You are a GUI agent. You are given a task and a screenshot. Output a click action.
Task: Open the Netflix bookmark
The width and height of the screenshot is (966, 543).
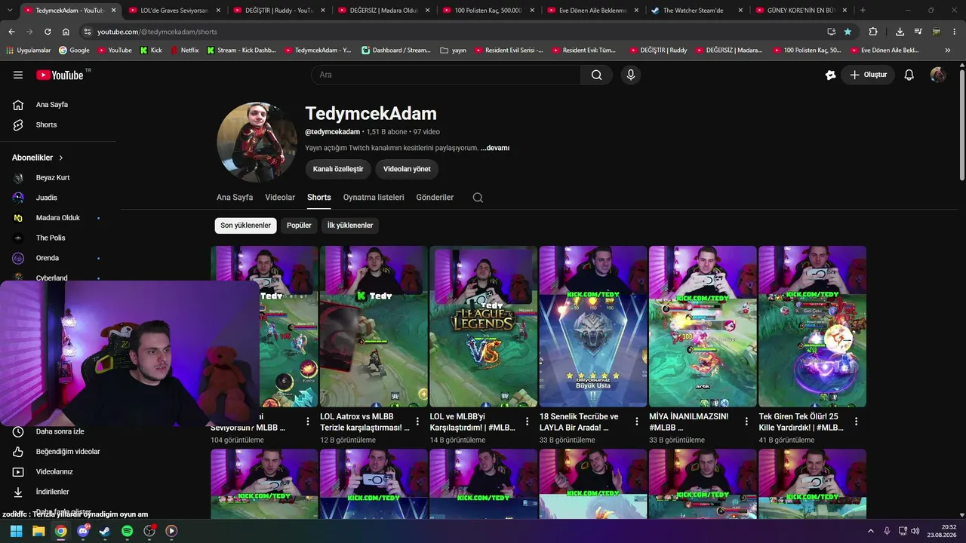(184, 51)
